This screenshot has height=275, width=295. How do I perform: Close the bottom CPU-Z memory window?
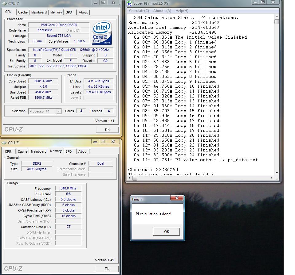pyautogui.click(x=113, y=142)
